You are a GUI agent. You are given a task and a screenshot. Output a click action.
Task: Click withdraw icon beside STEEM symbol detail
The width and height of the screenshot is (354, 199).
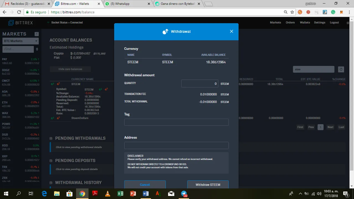pyautogui.click(x=106, y=89)
